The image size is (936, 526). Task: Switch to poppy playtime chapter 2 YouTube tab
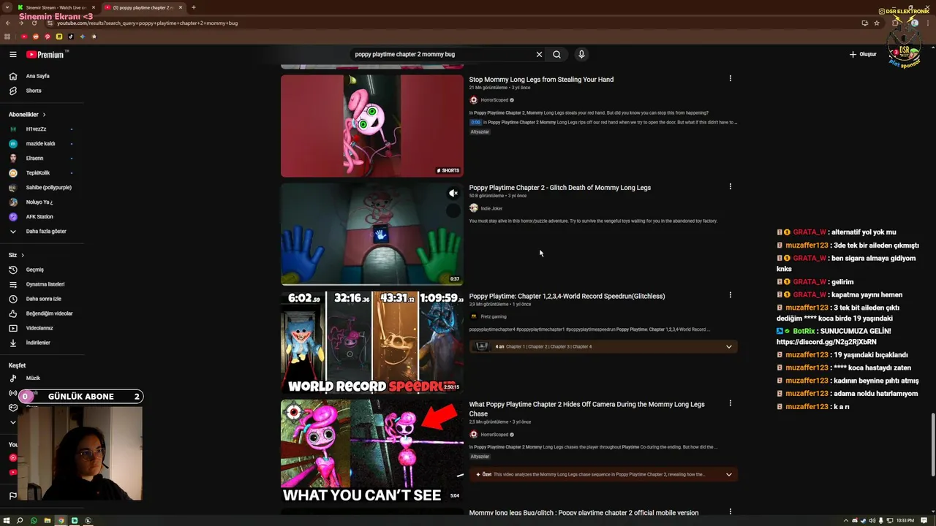[x=143, y=7]
